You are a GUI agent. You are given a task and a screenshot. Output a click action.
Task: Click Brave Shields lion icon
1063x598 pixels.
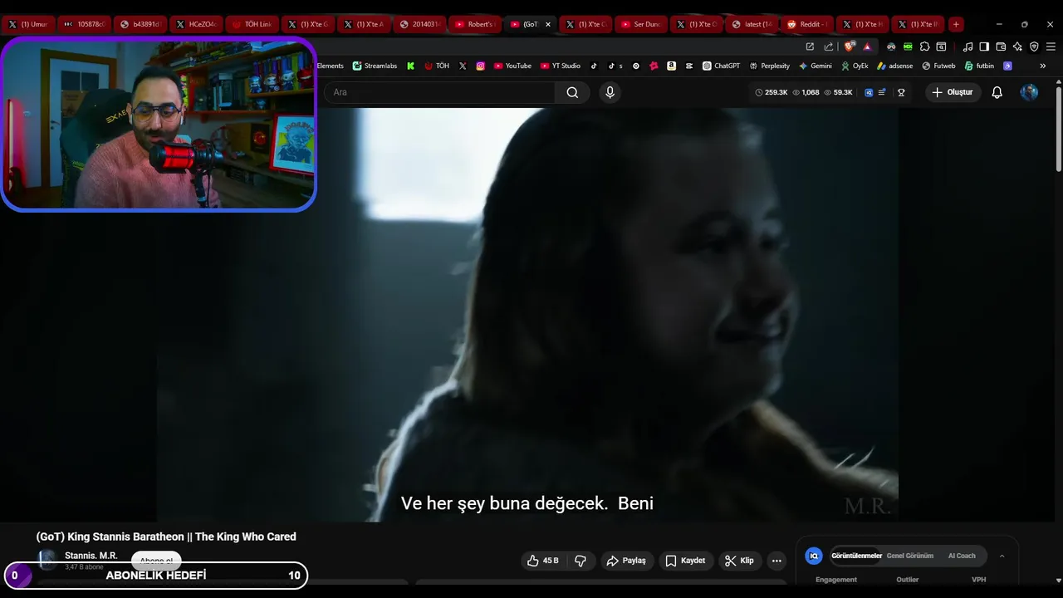click(849, 47)
